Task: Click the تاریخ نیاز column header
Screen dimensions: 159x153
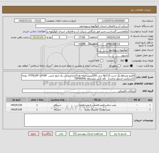Action: click(16, 100)
